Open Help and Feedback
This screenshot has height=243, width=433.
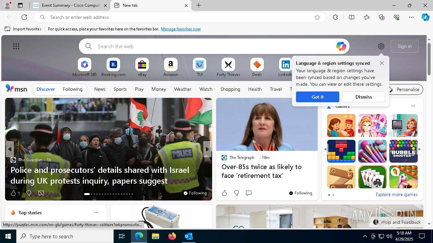tap(397, 222)
